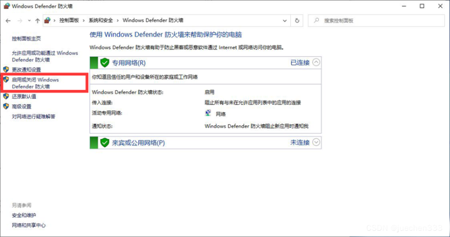The height and width of the screenshot is (237, 450).
Task: Click the 搜索控制面板 search field
Action: pos(376,21)
